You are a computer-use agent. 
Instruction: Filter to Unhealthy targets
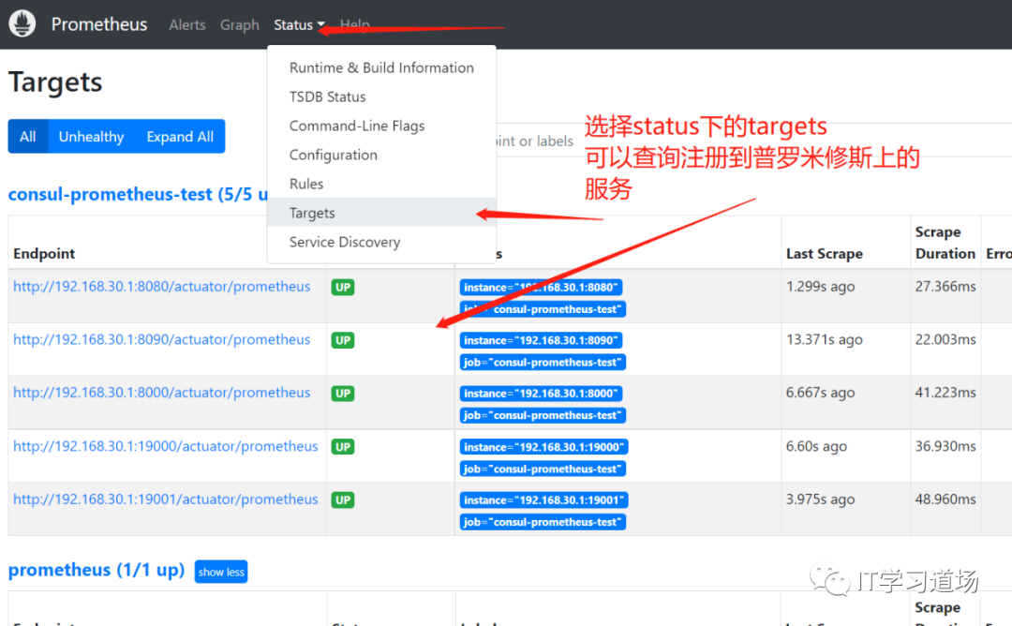click(x=91, y=136)
